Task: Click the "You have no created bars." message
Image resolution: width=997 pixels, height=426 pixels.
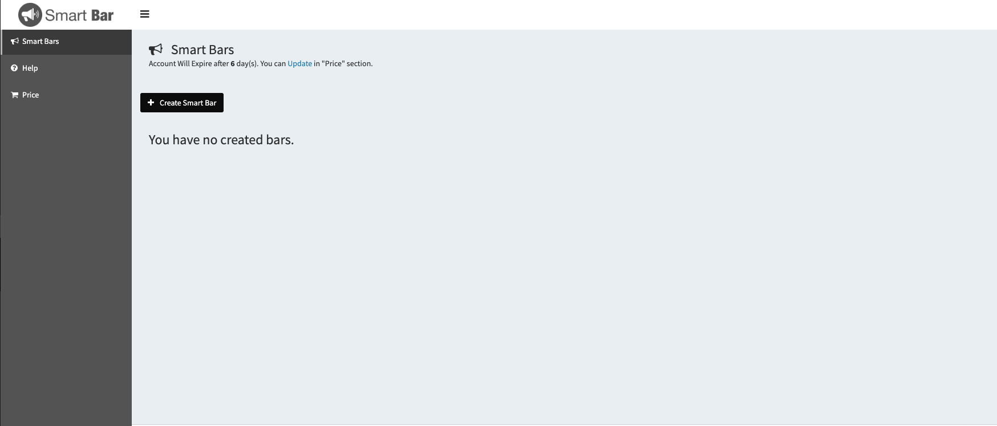Action: pyautogui.click(x=221, y=140)
